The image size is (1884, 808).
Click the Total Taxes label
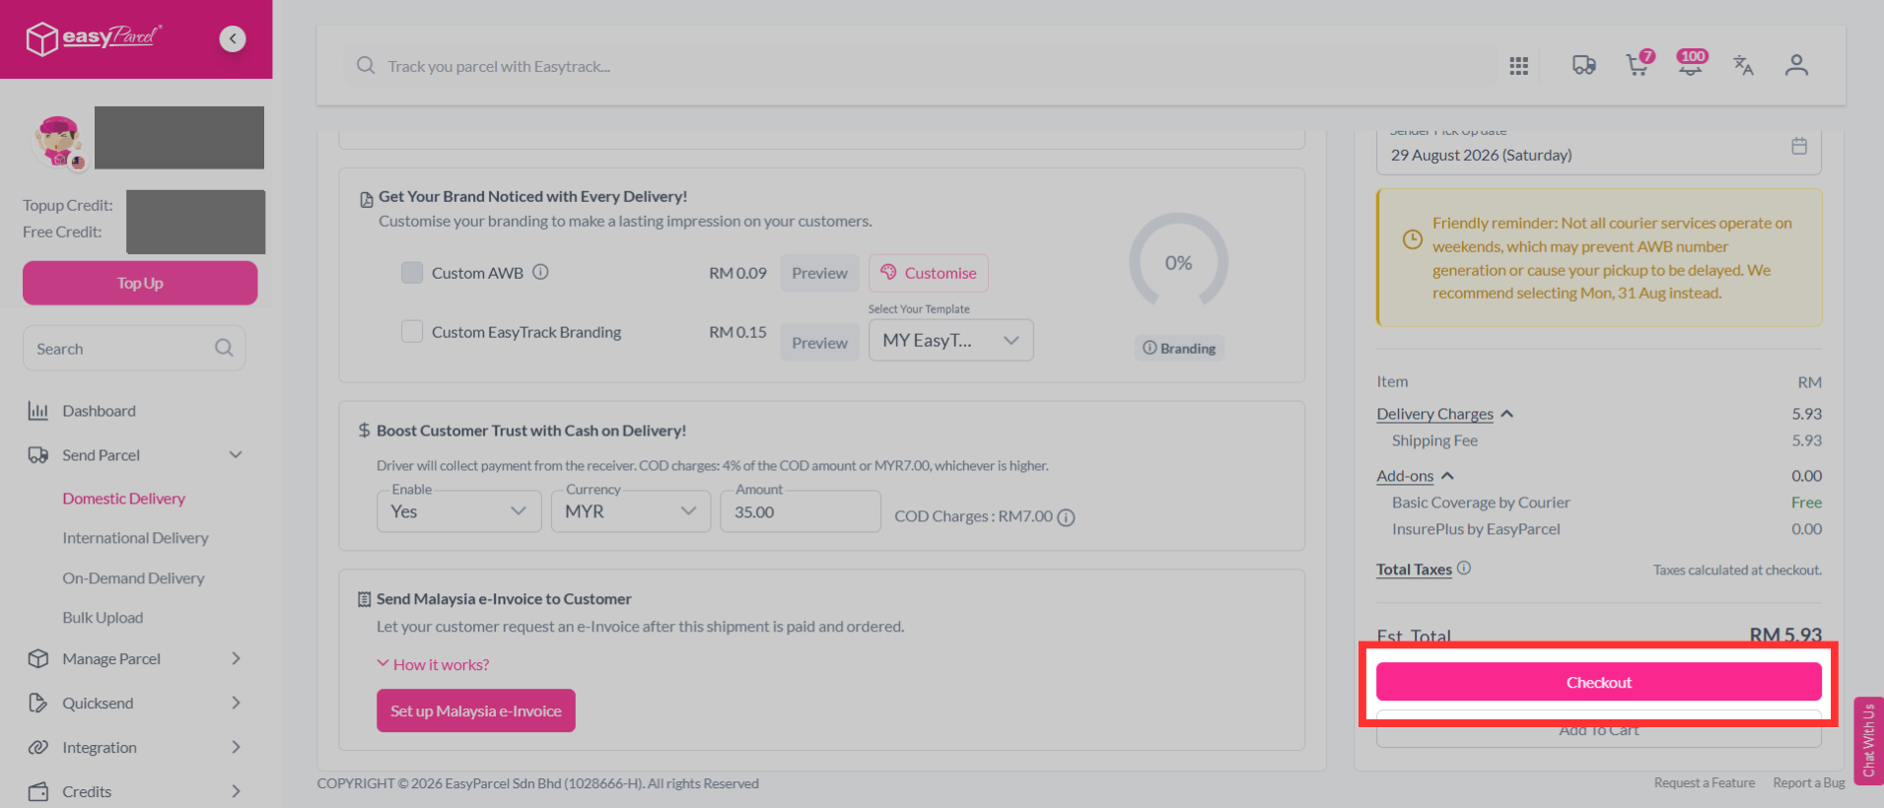pyautogui.click(x=1414, y=570)
